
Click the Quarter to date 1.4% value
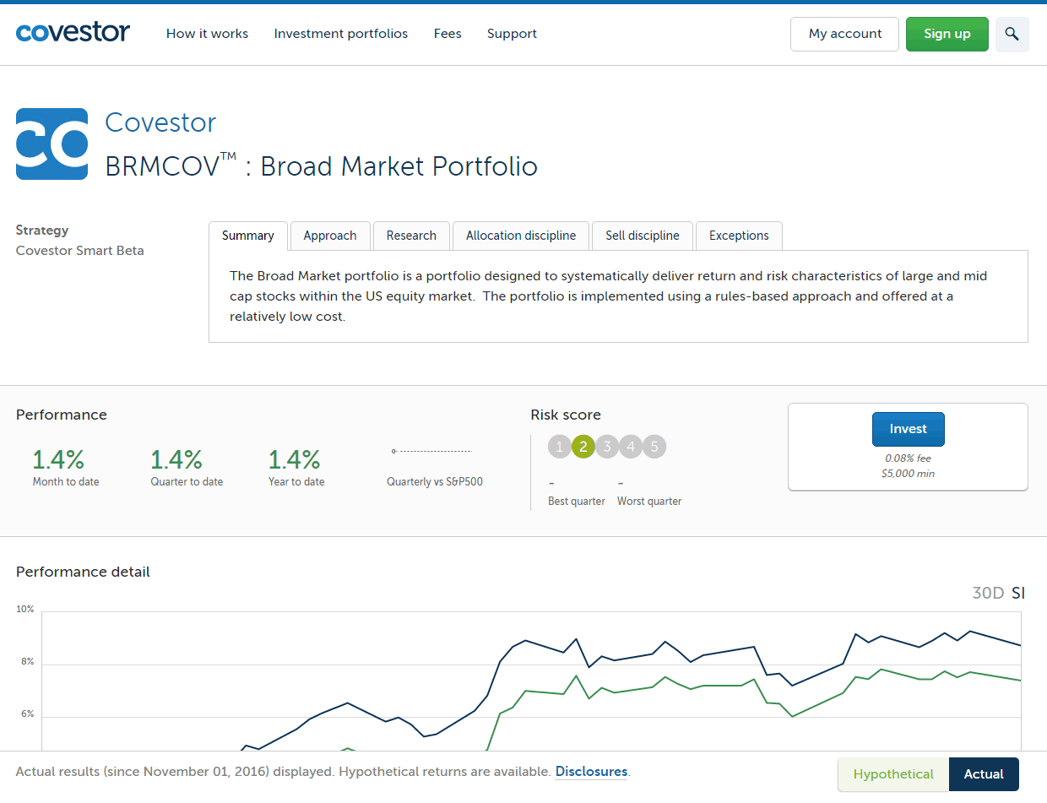pyautogui.click(x=176, y=460)
